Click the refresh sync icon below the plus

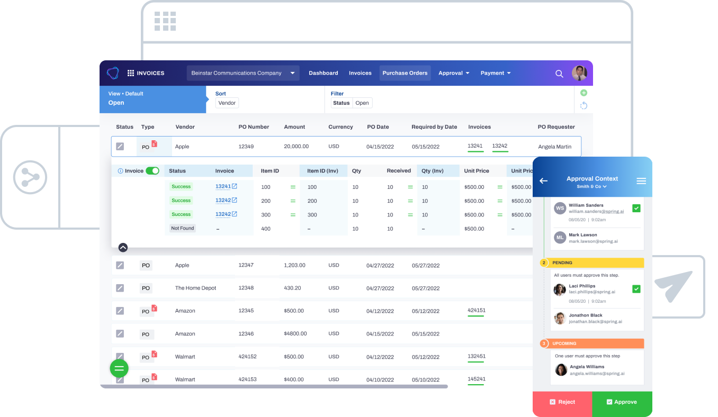coord(584,106)
